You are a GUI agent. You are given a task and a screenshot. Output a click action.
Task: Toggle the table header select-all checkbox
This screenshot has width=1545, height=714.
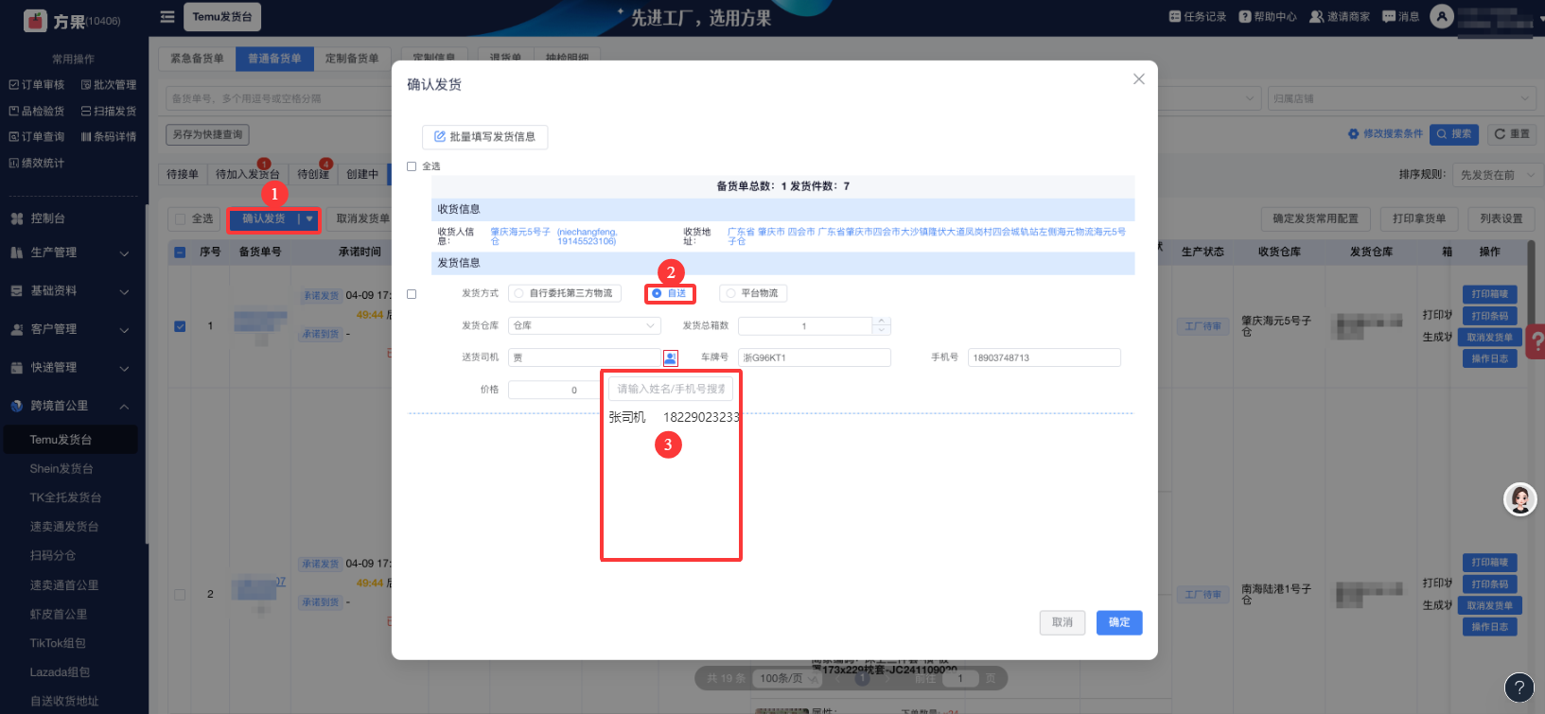click(x=180, y=253)
